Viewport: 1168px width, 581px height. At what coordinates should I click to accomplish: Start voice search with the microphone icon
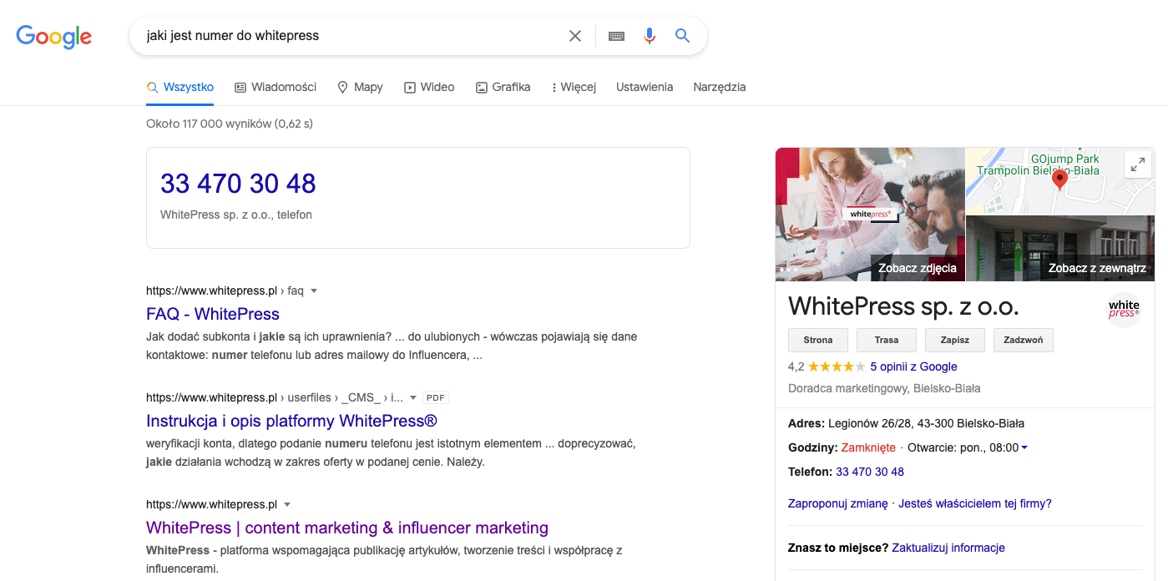coord(650,36)
